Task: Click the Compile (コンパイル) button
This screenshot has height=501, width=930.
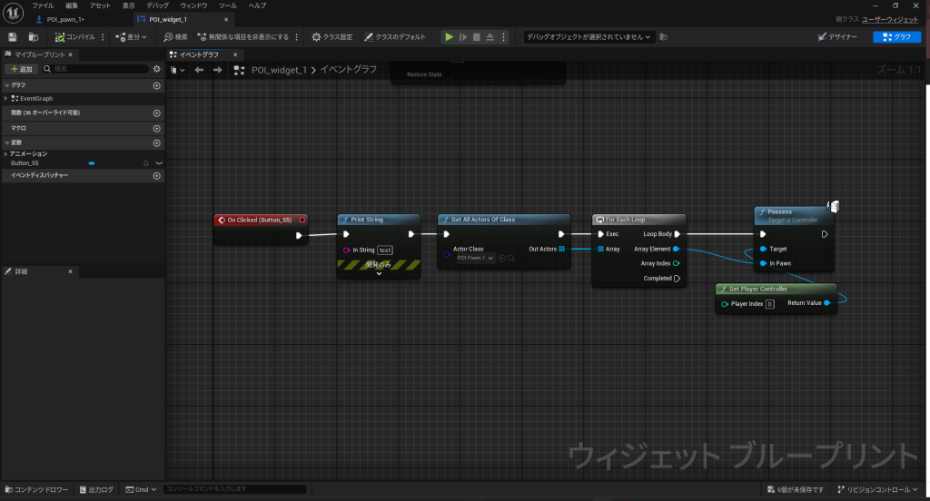Action: [x=74, y=37]
